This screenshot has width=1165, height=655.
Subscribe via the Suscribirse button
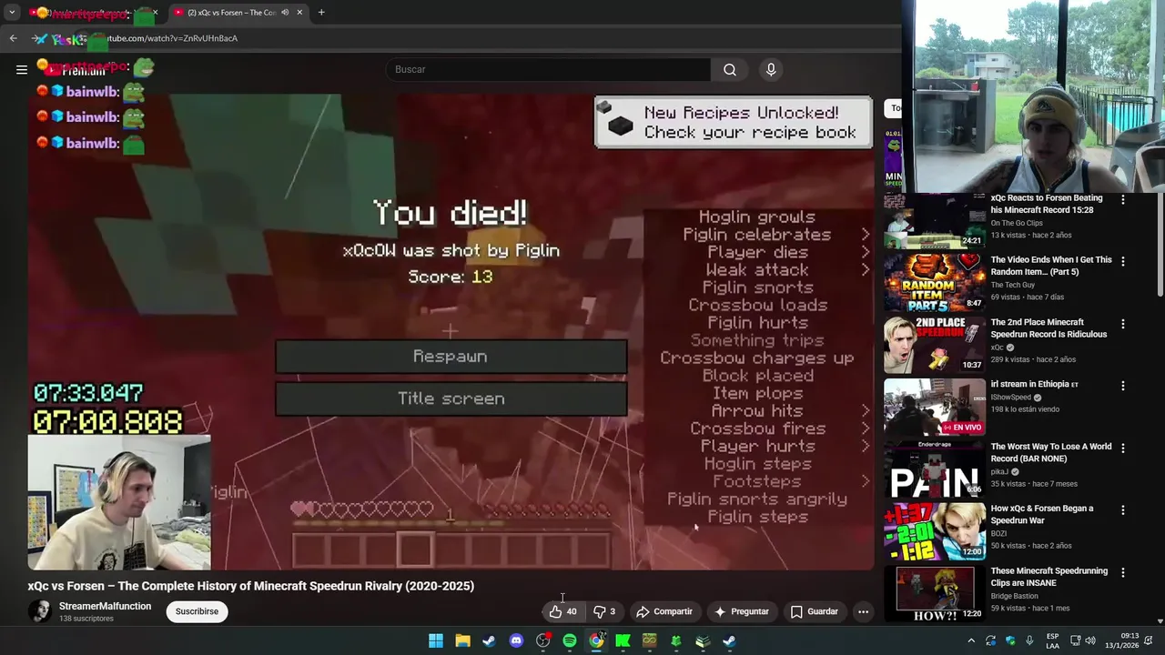(x=197, y=611)
